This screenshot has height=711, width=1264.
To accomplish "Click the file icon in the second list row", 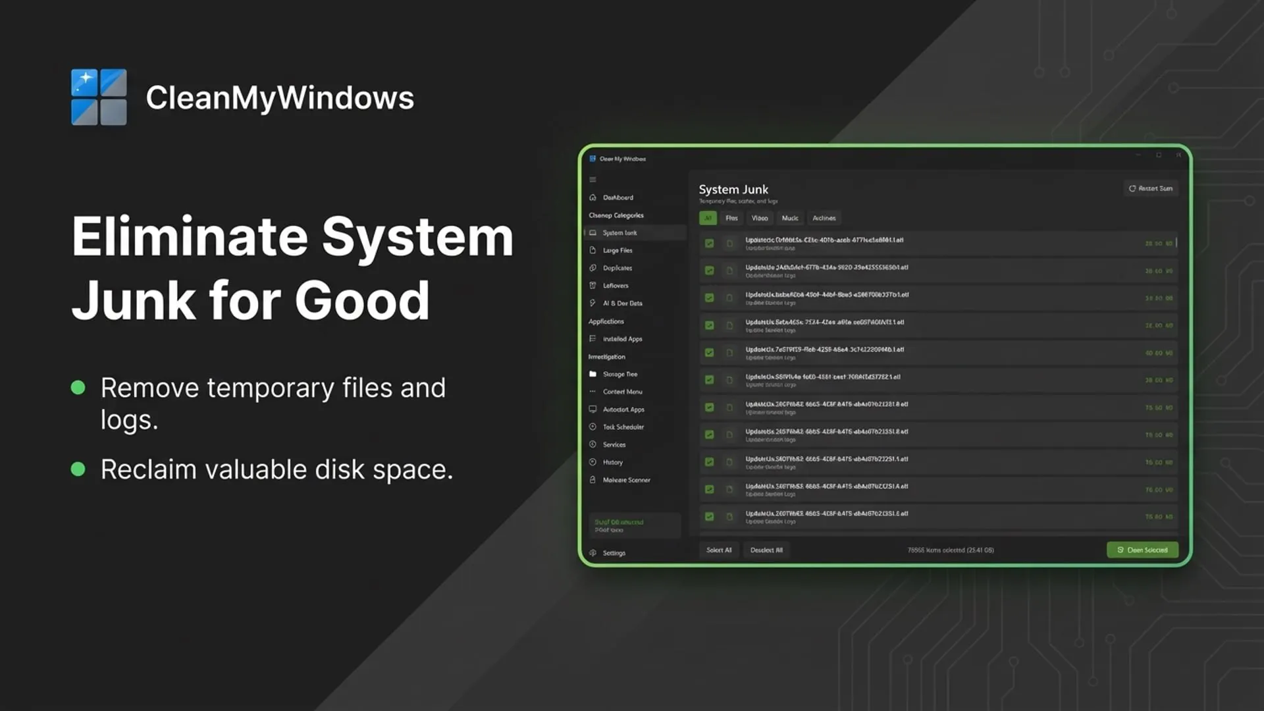I will coord(729,271).
